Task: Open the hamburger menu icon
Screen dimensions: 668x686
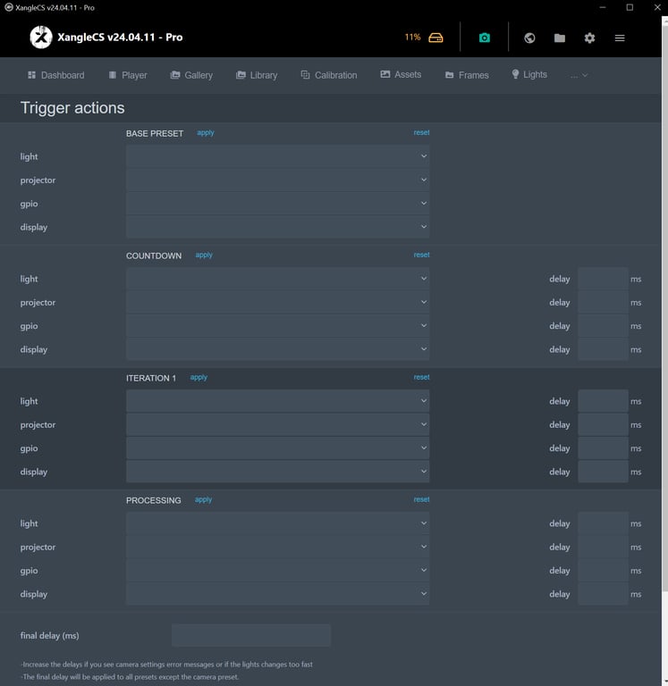Action: pyautogui.click(x=620, y=38)
